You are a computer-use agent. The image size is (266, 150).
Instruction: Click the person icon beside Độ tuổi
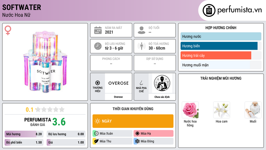click(142, 30)
